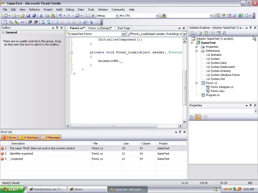The image size is (258, 193).
Task: Select System.Windows.Forms reference
Action: tap(225, 75)
